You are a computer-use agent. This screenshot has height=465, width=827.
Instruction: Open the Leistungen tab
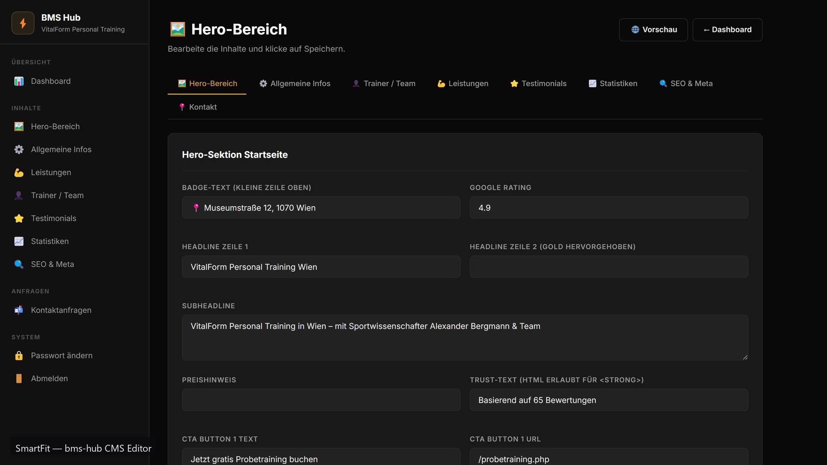pyautogui.click(x=463, y=84)
